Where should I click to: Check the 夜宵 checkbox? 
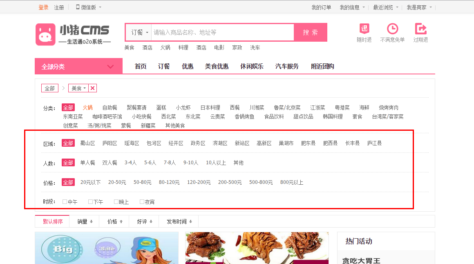[x=142, y=201]
